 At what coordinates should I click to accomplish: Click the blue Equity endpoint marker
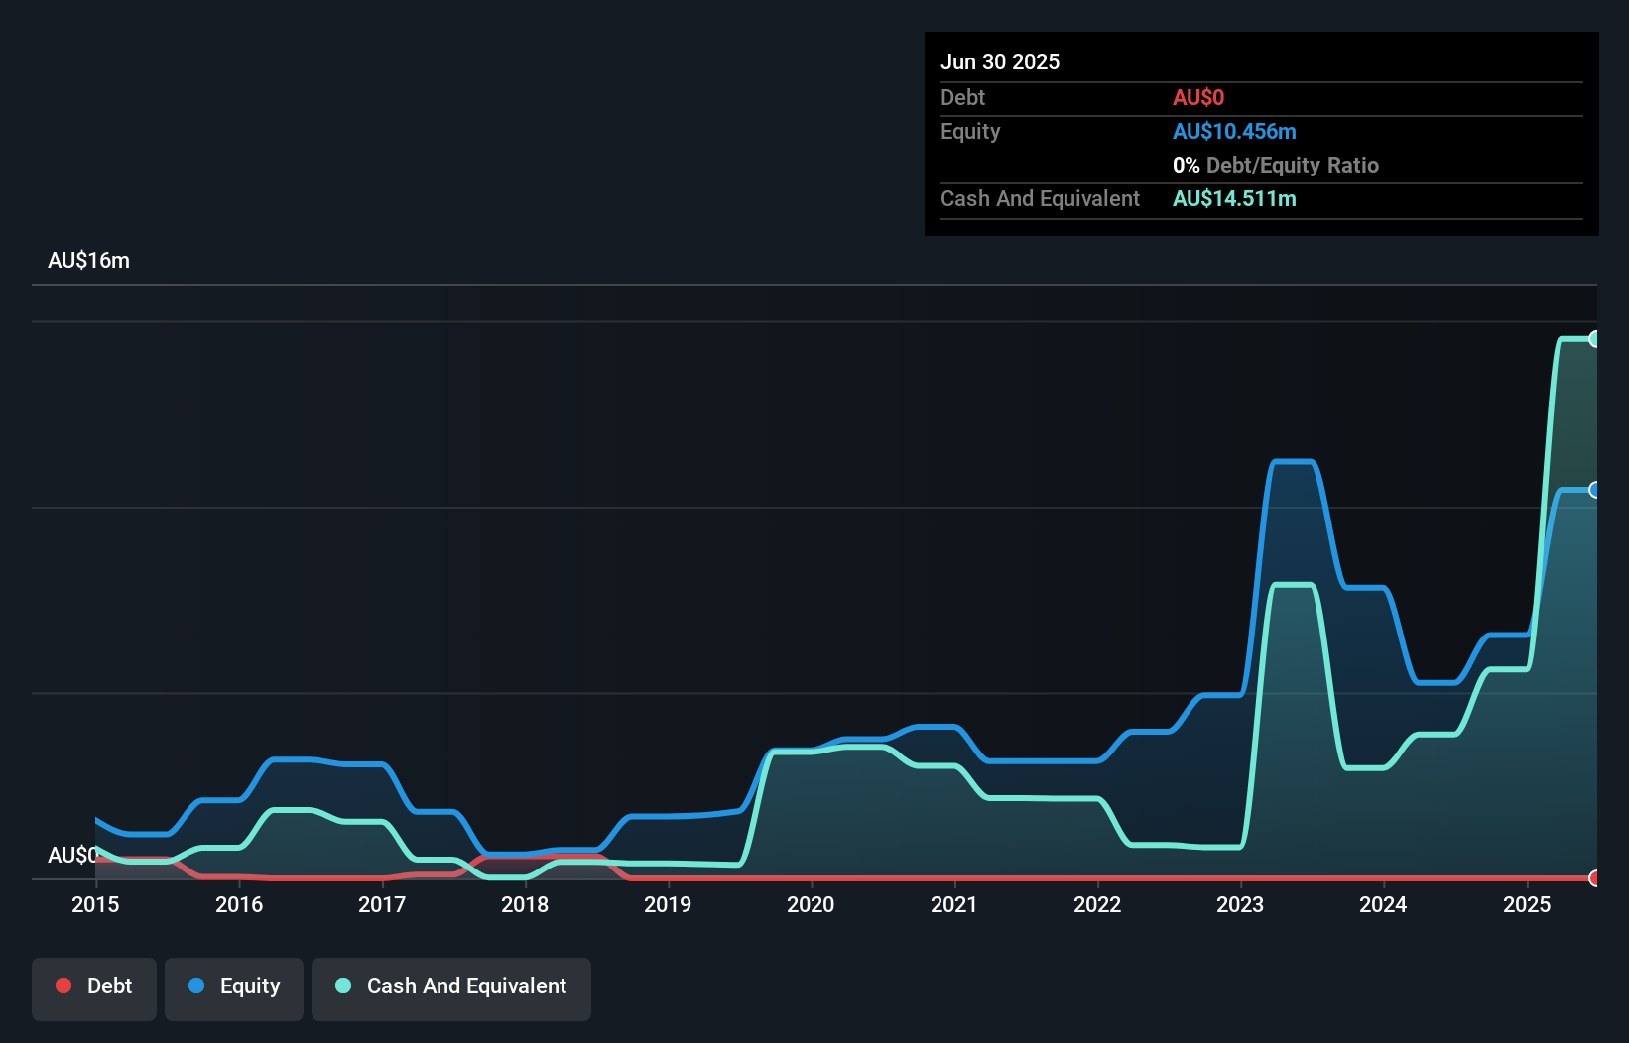pyautogui.click(x=1594, y=490)
